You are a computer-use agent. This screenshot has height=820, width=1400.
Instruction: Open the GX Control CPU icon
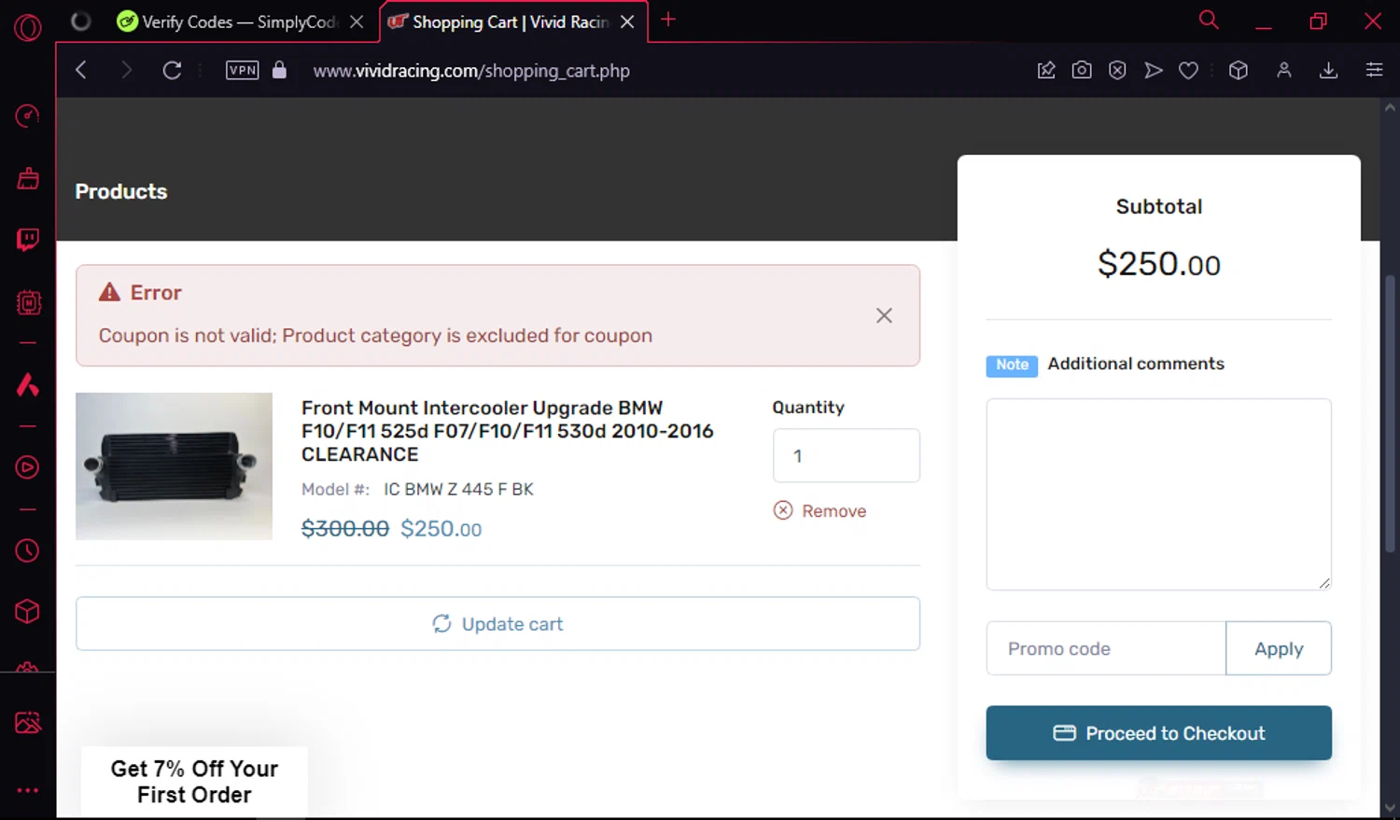point(28,302)
